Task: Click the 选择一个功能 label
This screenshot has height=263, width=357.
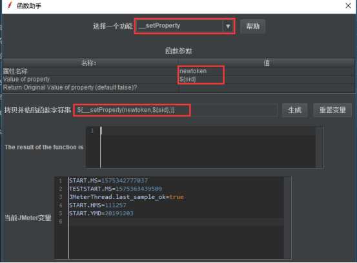Action: coord(113,26)
